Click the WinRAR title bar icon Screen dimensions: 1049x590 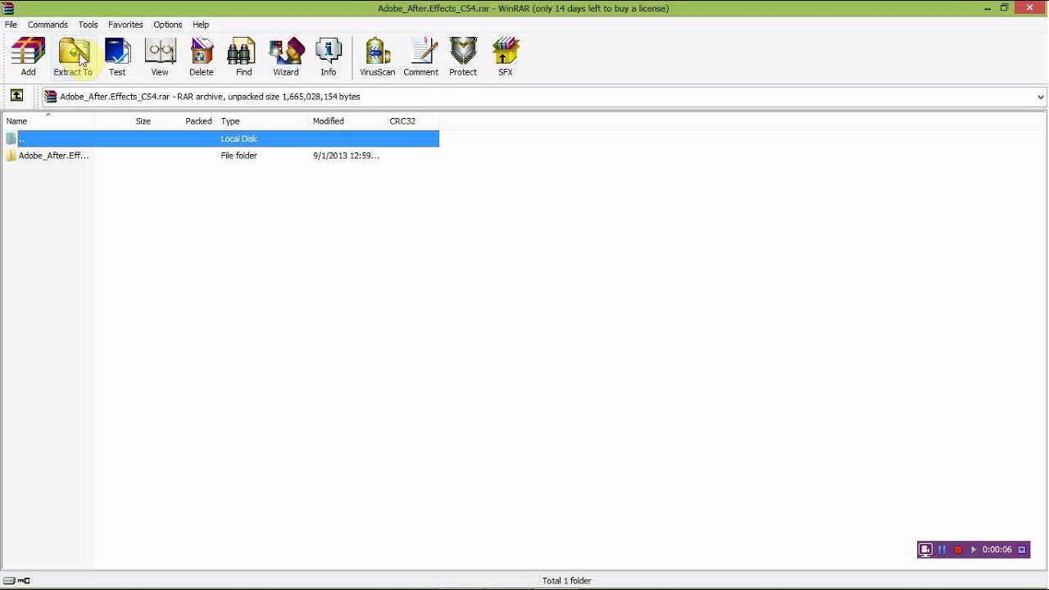pyautogui.click(x=8, y=8)
